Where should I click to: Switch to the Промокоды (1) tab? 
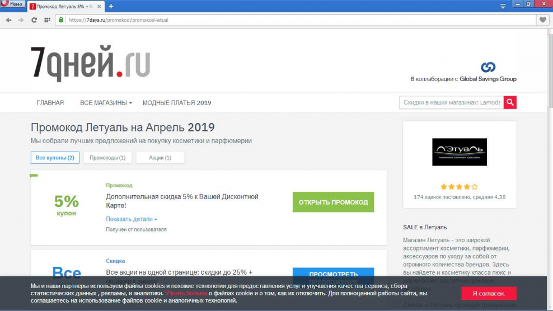pos(107,158)
